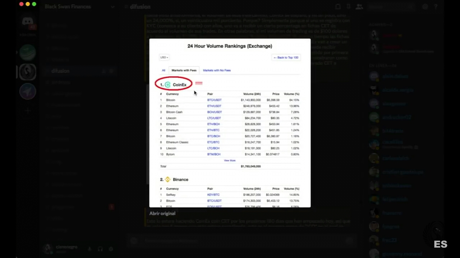Show pinned messages icon
This screenshot has height=258, width=460.
(x=349, y=6)
